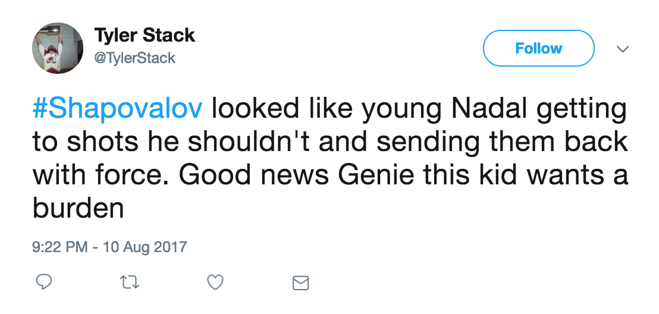The image size is (659, 314).
Task: Open the #Shapovalov hashtag
Action: coord(117,110)
